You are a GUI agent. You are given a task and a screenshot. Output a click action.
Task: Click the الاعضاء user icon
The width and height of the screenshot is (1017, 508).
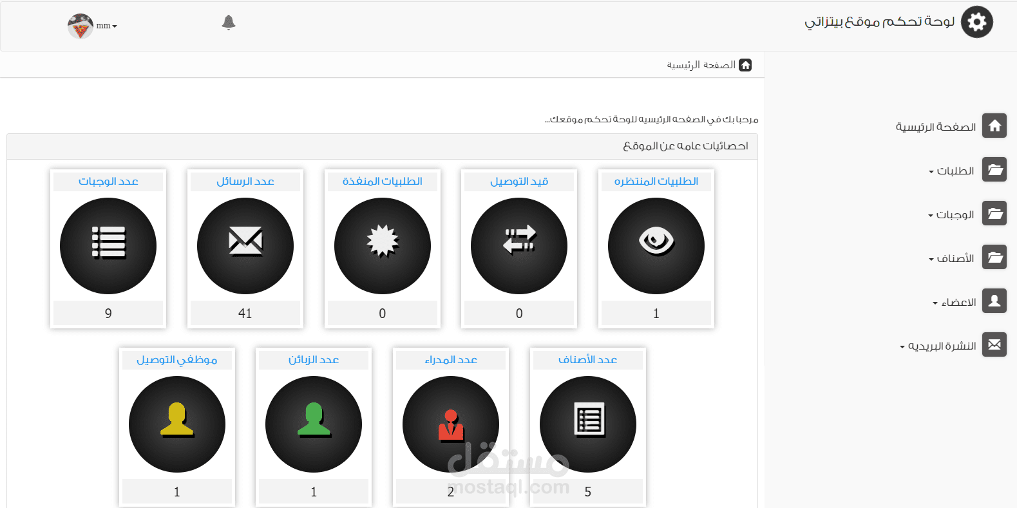pyautogui.click(x=994, y=301)
